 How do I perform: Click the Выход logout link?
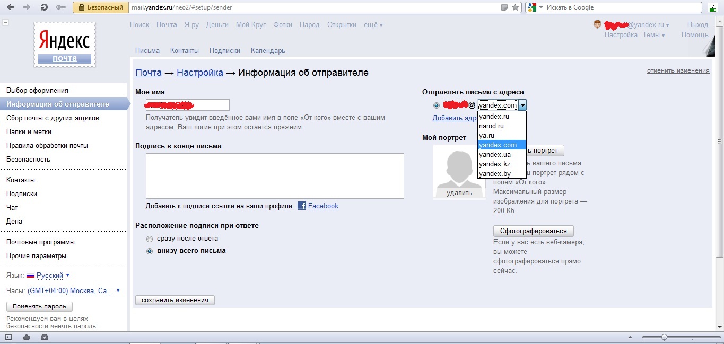point(697,25)
